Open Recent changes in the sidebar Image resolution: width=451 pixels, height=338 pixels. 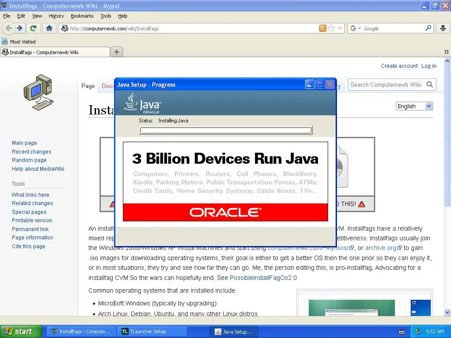31,151
